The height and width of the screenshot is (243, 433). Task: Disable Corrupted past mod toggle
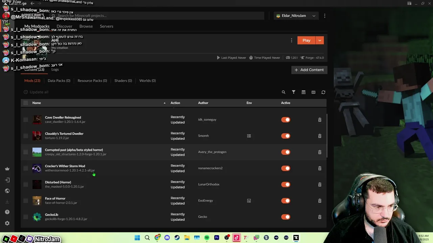(x=286, y=152)
